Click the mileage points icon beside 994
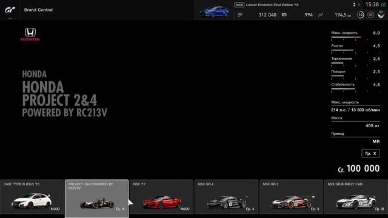 (284, 15)
